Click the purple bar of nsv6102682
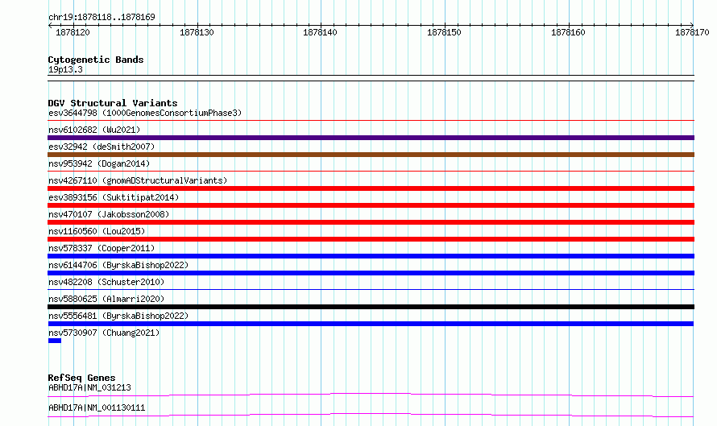Screen dimensions: 717x426 click(371, 138)
